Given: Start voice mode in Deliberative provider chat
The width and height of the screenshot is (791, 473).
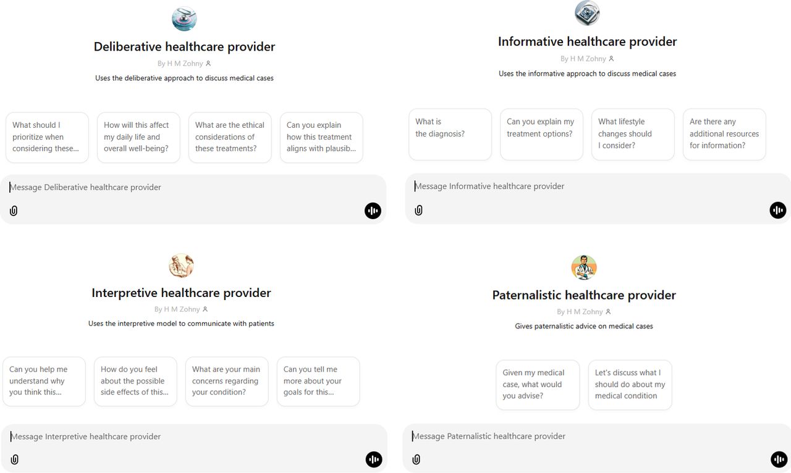Looking at the screenshot, I should 373,211.
